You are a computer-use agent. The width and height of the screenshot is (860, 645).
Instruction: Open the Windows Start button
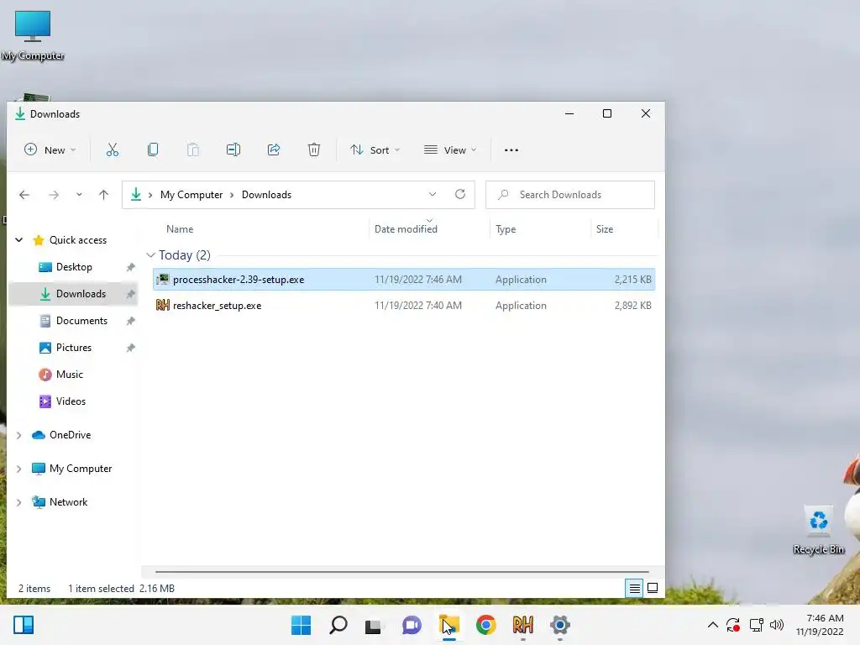tap(301, 625)
